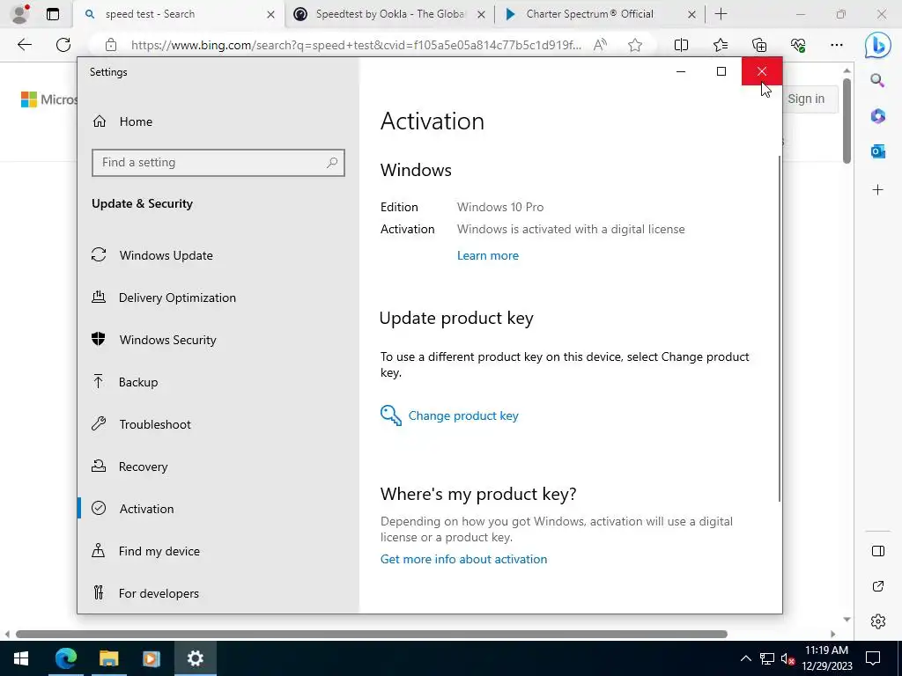902x676 pixels.
Task: Click Settings gear in taskbar
Action: coord(195,658)
